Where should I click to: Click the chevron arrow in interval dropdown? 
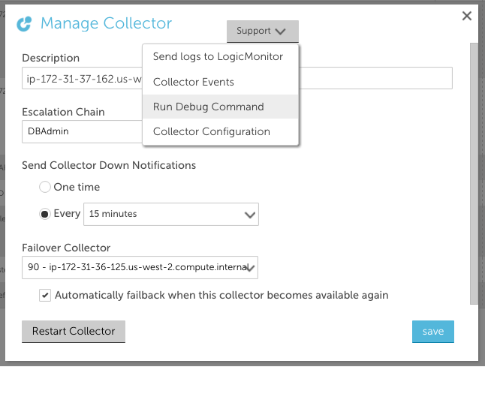250,215
